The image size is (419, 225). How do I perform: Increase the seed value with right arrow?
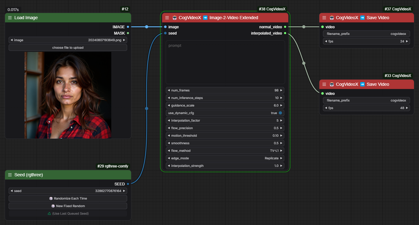click(124, 191)
